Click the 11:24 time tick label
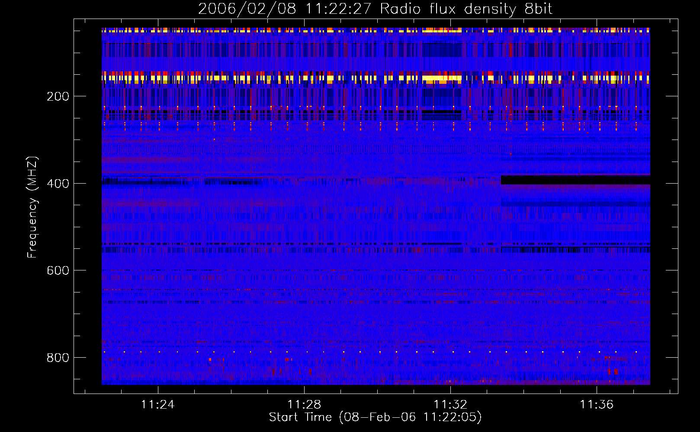Image resolution: width=700 pixels, height=432 pixels. click(158, 404)
